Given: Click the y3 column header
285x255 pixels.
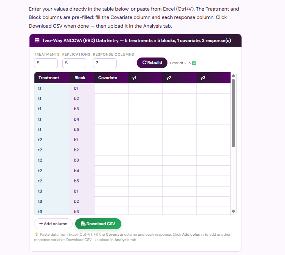Looking at the screenshot, I should tap(214, 78).
